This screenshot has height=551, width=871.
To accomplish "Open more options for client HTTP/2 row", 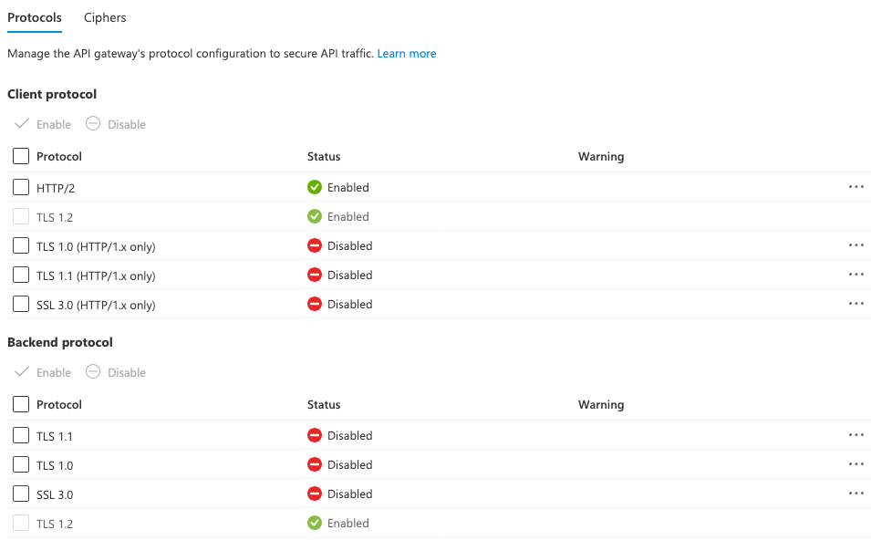I will [x=855, y=187].
